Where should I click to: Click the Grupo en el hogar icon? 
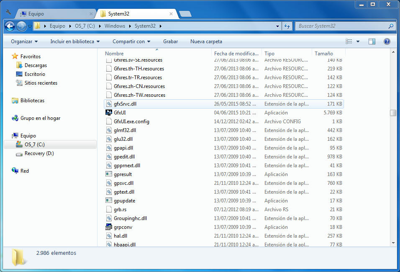tap(15, 118)
